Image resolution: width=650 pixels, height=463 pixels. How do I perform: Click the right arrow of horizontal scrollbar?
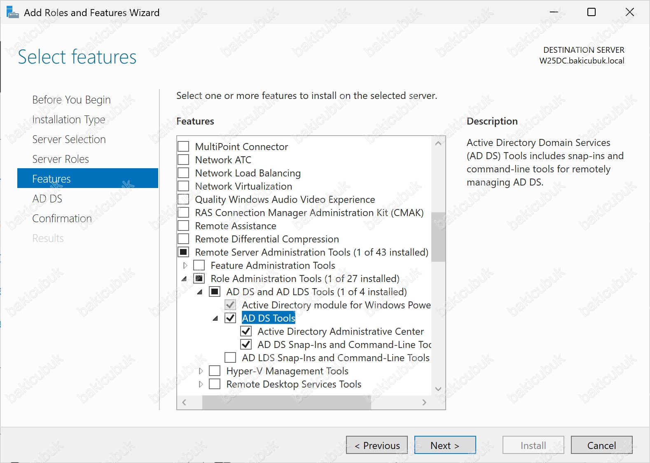point(424,402)
